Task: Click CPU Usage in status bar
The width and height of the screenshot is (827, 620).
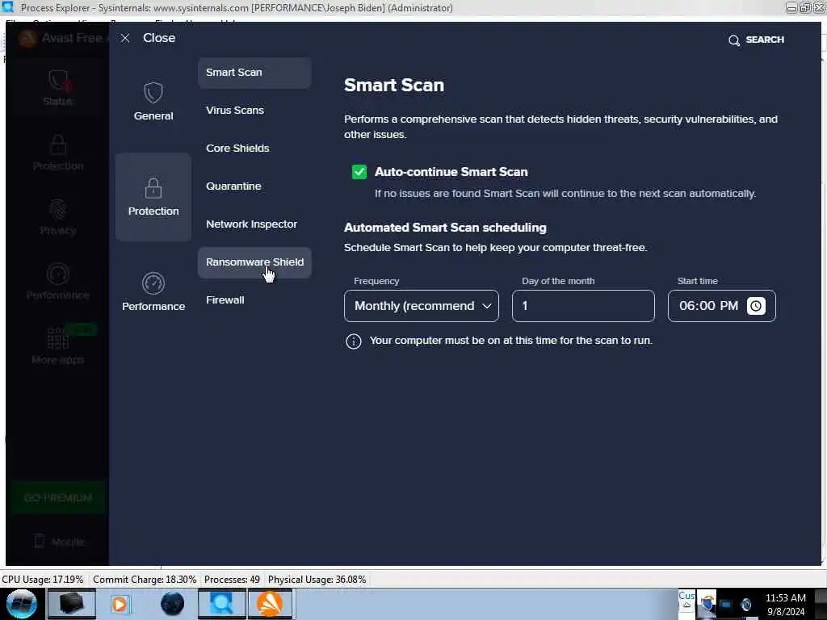Action: [43, 580]
